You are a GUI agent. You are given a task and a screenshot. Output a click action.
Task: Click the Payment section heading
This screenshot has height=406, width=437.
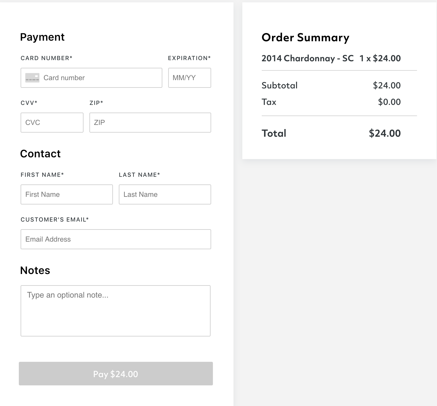coord(42,37)
